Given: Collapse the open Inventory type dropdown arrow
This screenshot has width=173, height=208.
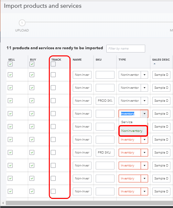Looking at the screenshot, I should click(x=145, y=114).
